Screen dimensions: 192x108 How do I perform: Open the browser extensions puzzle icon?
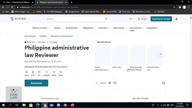pyautogui.click(x=180, y=7)
